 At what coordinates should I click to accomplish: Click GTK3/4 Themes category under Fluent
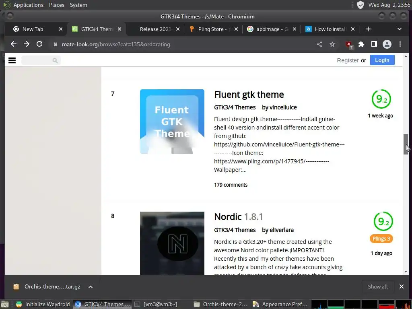pyautogui.click(x=235, y=107)
